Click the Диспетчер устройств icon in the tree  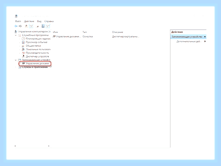click(x=23, y=56)
